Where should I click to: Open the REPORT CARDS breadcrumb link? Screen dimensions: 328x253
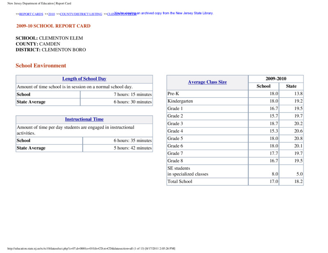tap(31, 14)
